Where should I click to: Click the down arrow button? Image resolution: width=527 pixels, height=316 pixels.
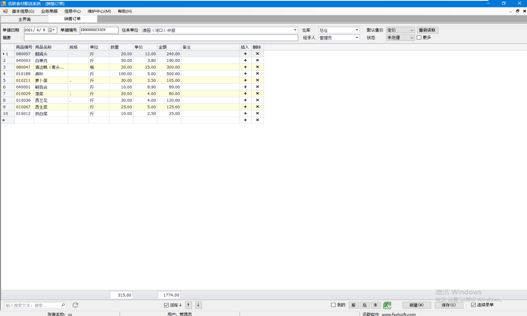coord(198,305)
